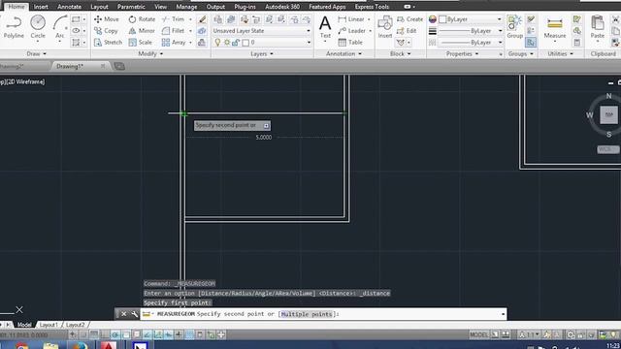
Task: Click the Linear dimension tool
Action: (x=351, y=19)
